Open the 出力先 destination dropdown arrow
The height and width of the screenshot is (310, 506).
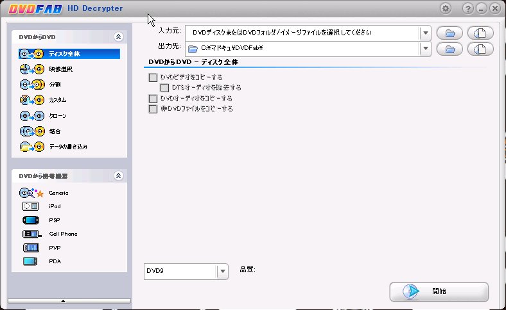coord(425,49)
